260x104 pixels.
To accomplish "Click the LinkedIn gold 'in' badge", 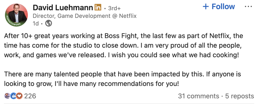I will coord(98,8).
